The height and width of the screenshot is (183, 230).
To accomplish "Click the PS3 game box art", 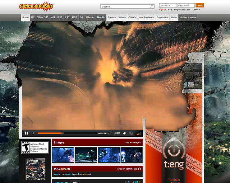I will coord(35,169).
